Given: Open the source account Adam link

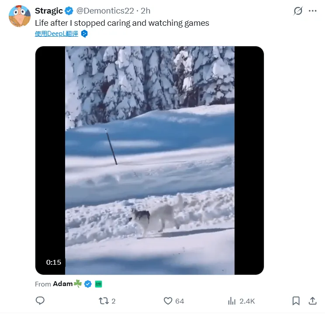Looking at the screenshot, I should tap(62, 284).
